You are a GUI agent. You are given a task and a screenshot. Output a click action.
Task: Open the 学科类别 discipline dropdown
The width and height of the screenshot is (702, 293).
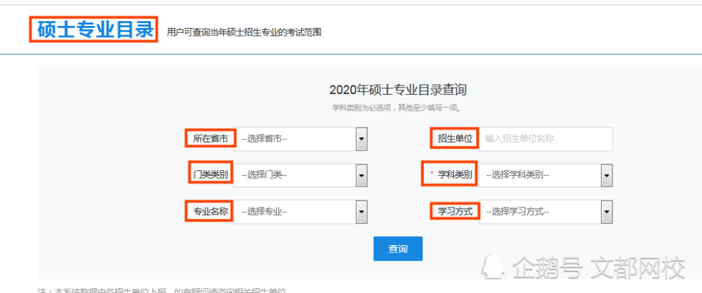point(545,175)
